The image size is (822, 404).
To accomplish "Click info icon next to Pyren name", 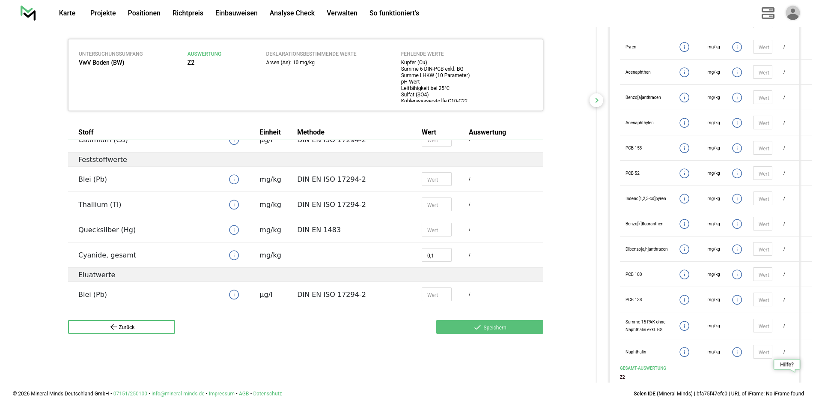I will coord(684,47).
